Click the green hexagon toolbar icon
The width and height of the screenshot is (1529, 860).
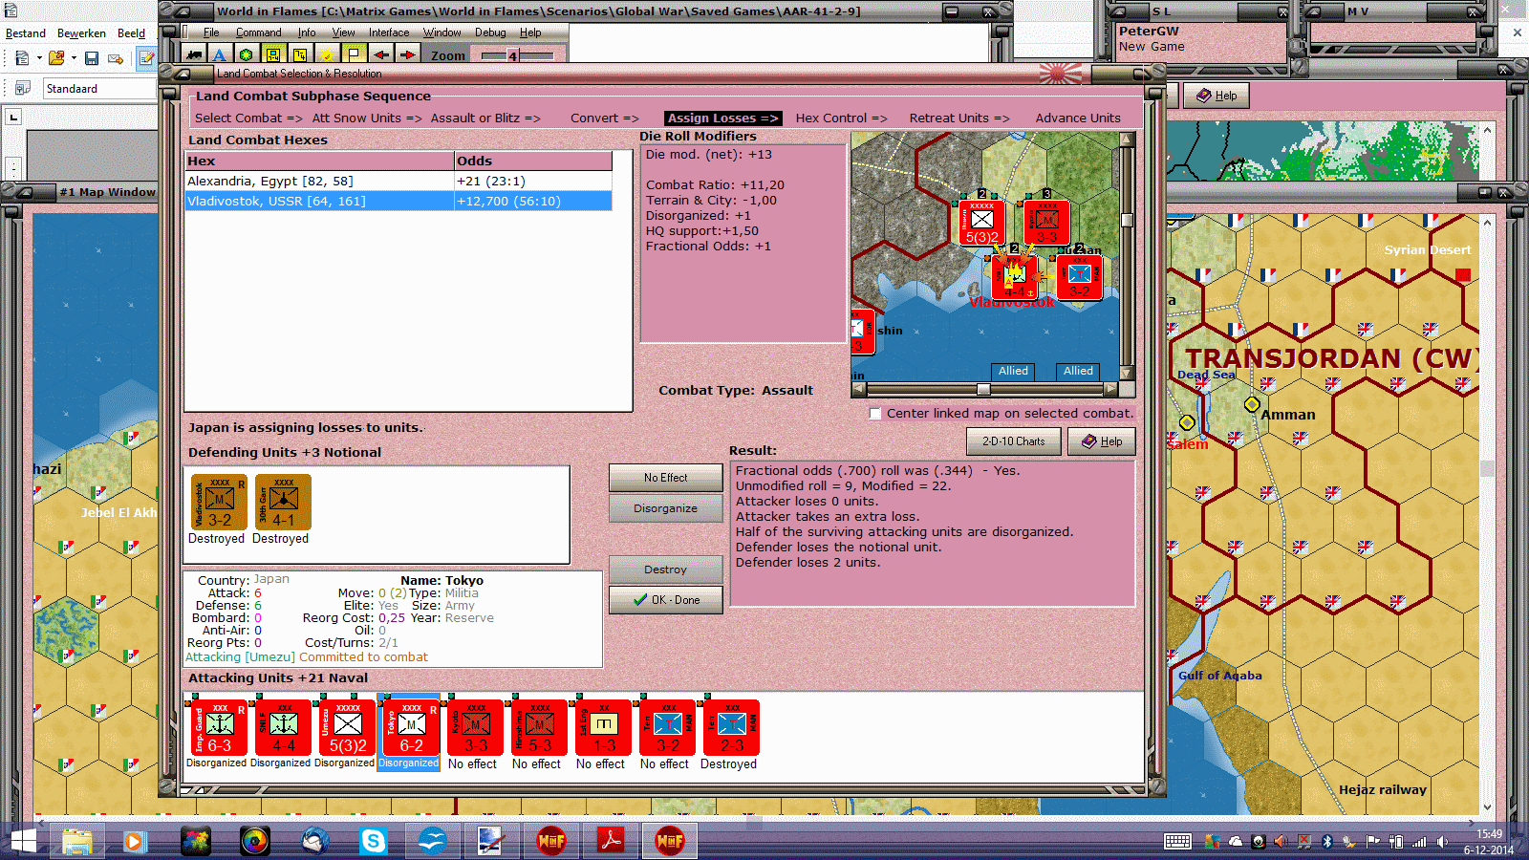tap(247, 54)
